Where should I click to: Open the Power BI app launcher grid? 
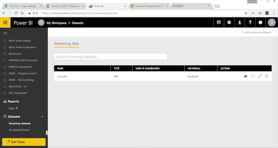click(5, 22)
